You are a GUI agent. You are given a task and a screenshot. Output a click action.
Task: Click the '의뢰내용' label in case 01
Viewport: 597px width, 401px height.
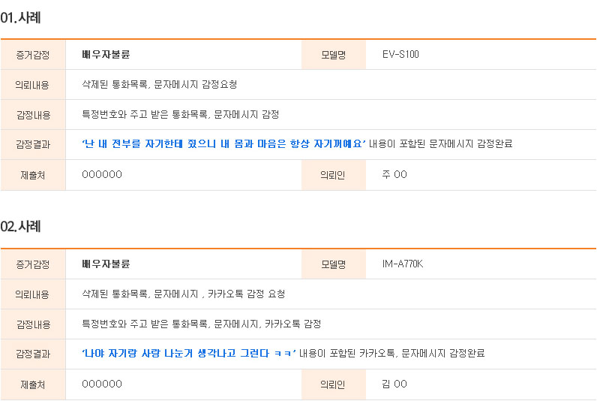tap(32, 85)
